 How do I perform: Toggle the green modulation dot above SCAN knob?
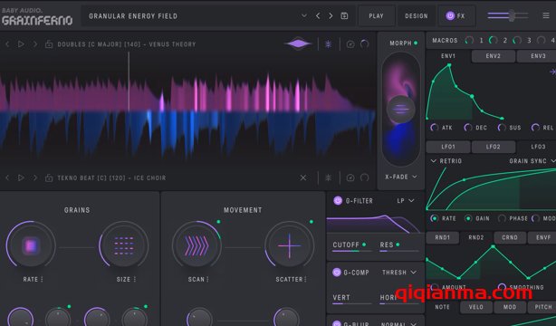click(x=218, y=222)
